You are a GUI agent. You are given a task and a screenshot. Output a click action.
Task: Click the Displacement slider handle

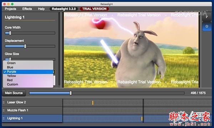point(25,46)
